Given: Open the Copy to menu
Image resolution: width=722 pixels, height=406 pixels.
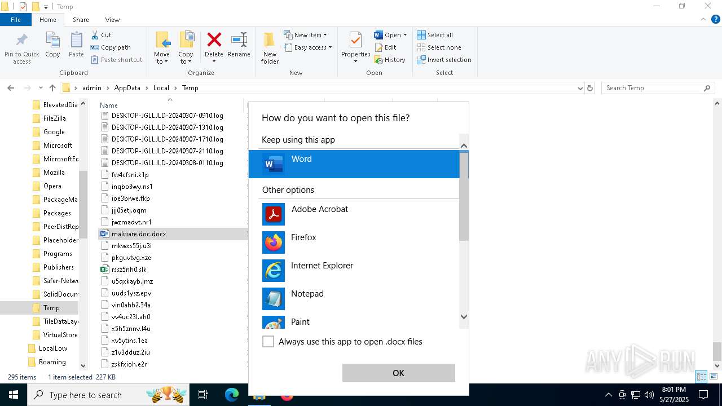Looking at the screenshot, I should click(x=186, y=47).
